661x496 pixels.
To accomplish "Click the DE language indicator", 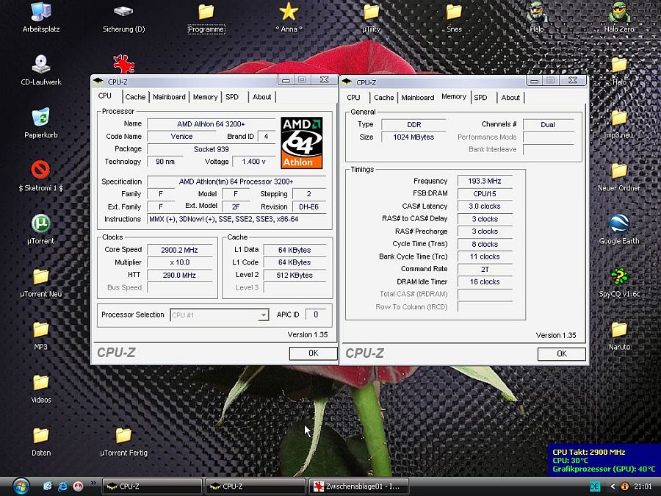I will coord(595,486).
